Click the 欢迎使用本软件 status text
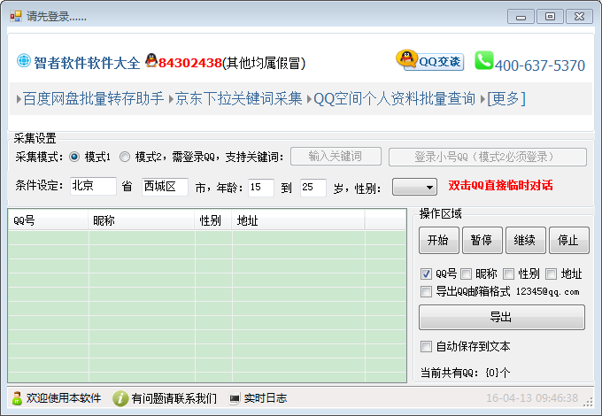 coord(64,398)
